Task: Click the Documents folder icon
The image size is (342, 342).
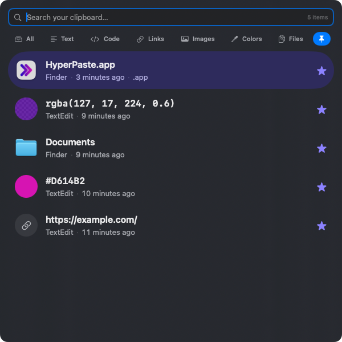Action: click(26, 148)
